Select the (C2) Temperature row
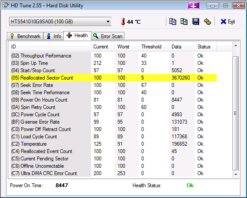The height and width of the screenshot is (198, 247). point(114,144)
